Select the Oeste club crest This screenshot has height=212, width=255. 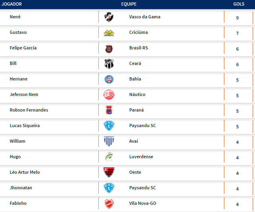[x=109, y=173]
